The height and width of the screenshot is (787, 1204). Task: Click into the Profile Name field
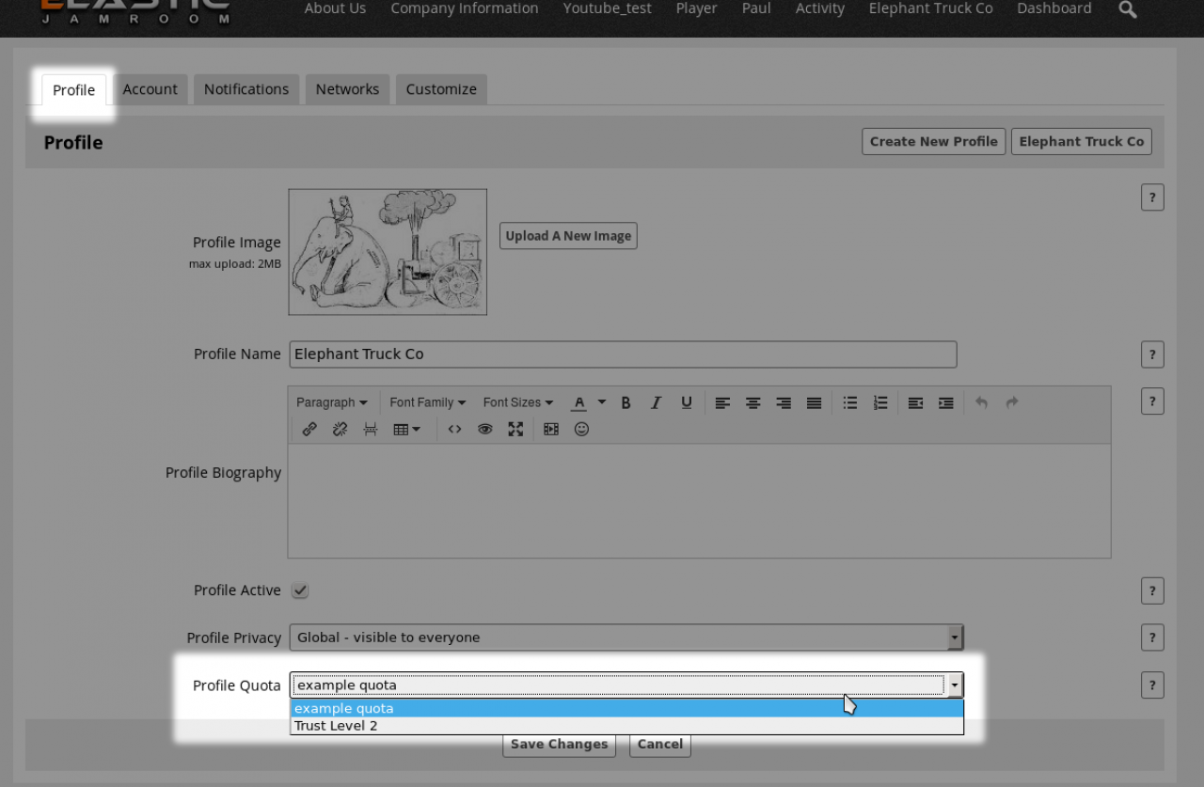pos(623,354)
